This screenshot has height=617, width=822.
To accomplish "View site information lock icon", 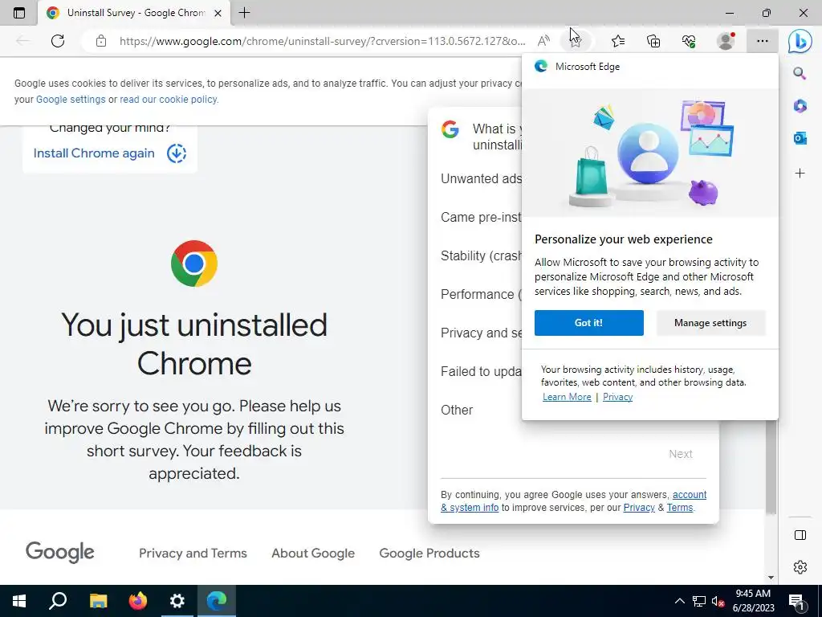I will (x=101, y=41).
